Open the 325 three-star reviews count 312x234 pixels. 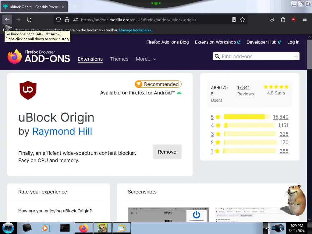[284, 134]
